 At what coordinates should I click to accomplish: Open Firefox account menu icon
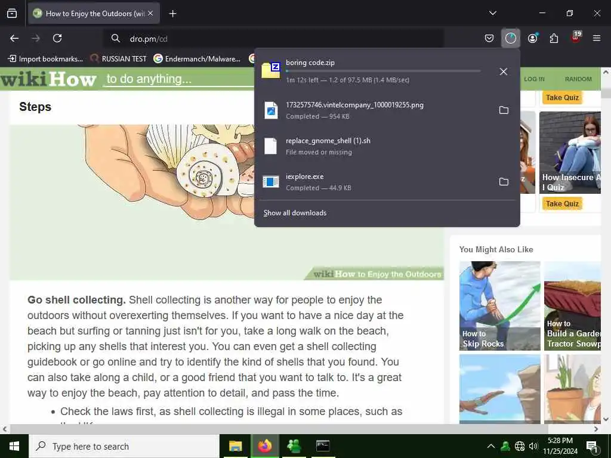click(533, 38)
